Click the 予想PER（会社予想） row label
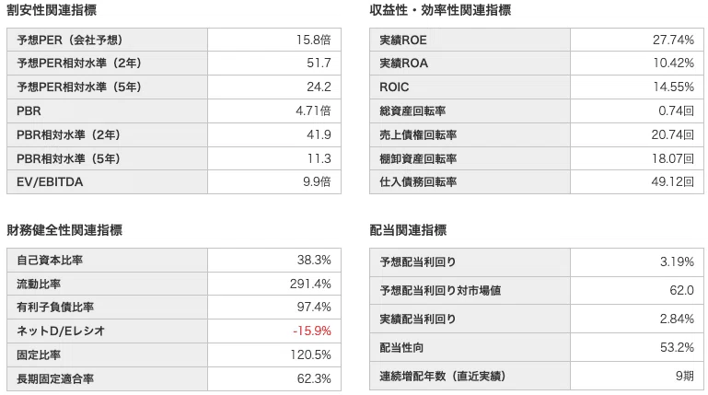The image size is (708, 395). [70, 41]
